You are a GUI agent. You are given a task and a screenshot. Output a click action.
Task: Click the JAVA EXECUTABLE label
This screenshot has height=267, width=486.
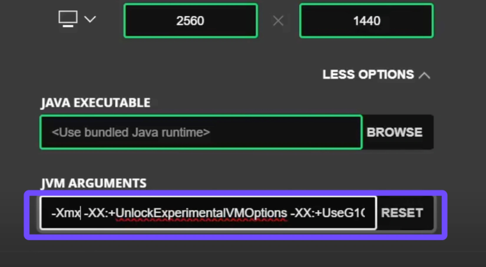coord(95,103)
